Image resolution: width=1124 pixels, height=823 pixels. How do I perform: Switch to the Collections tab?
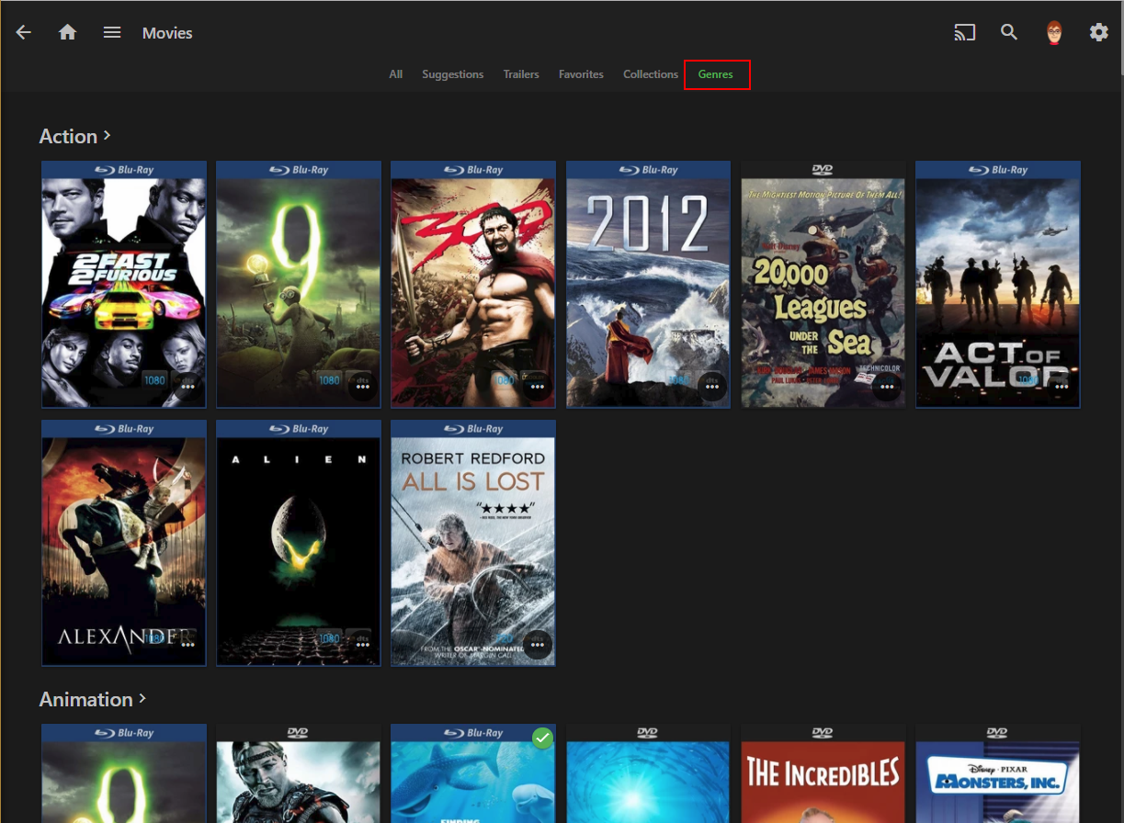tap(650, 73)
